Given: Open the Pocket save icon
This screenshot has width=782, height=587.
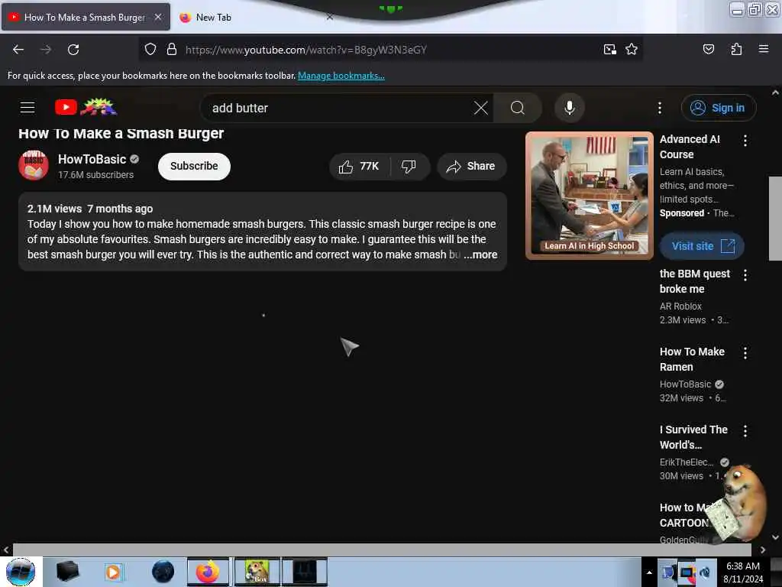Looking at the screenshot, I should tap(708, 49).
